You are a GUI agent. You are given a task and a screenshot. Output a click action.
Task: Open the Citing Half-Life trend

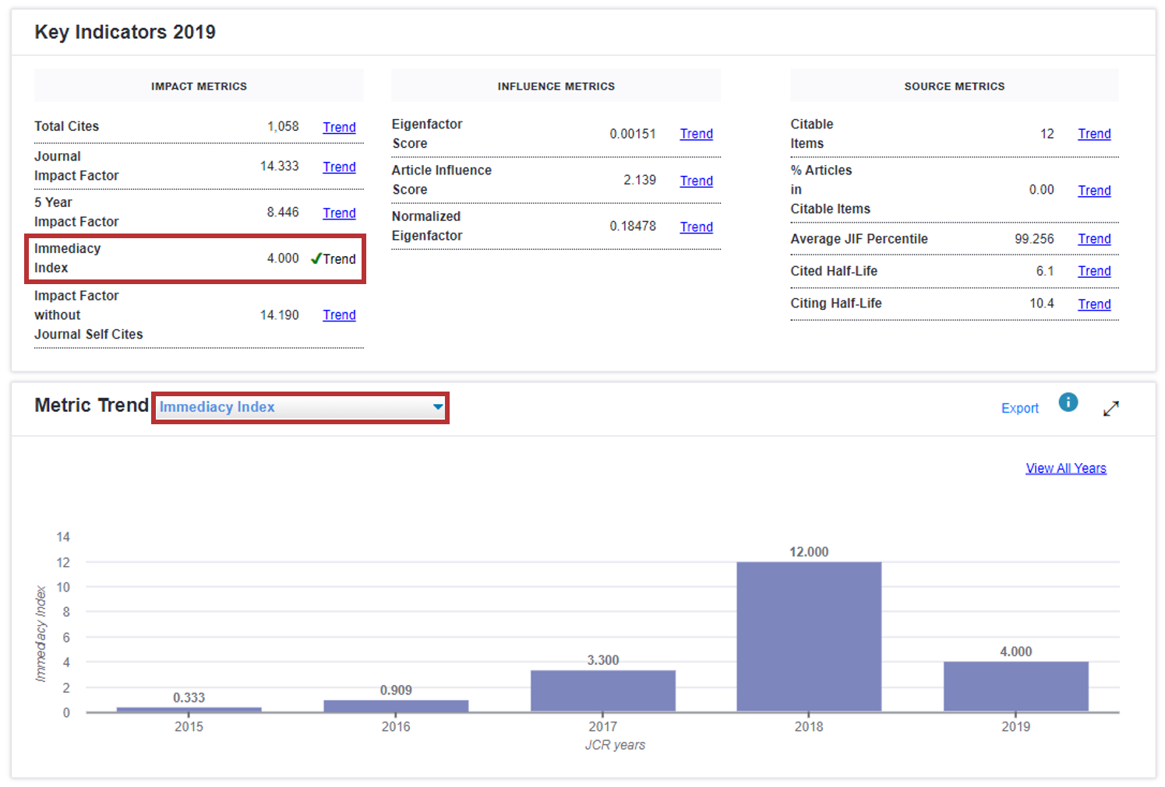[x=1094, y=304]
